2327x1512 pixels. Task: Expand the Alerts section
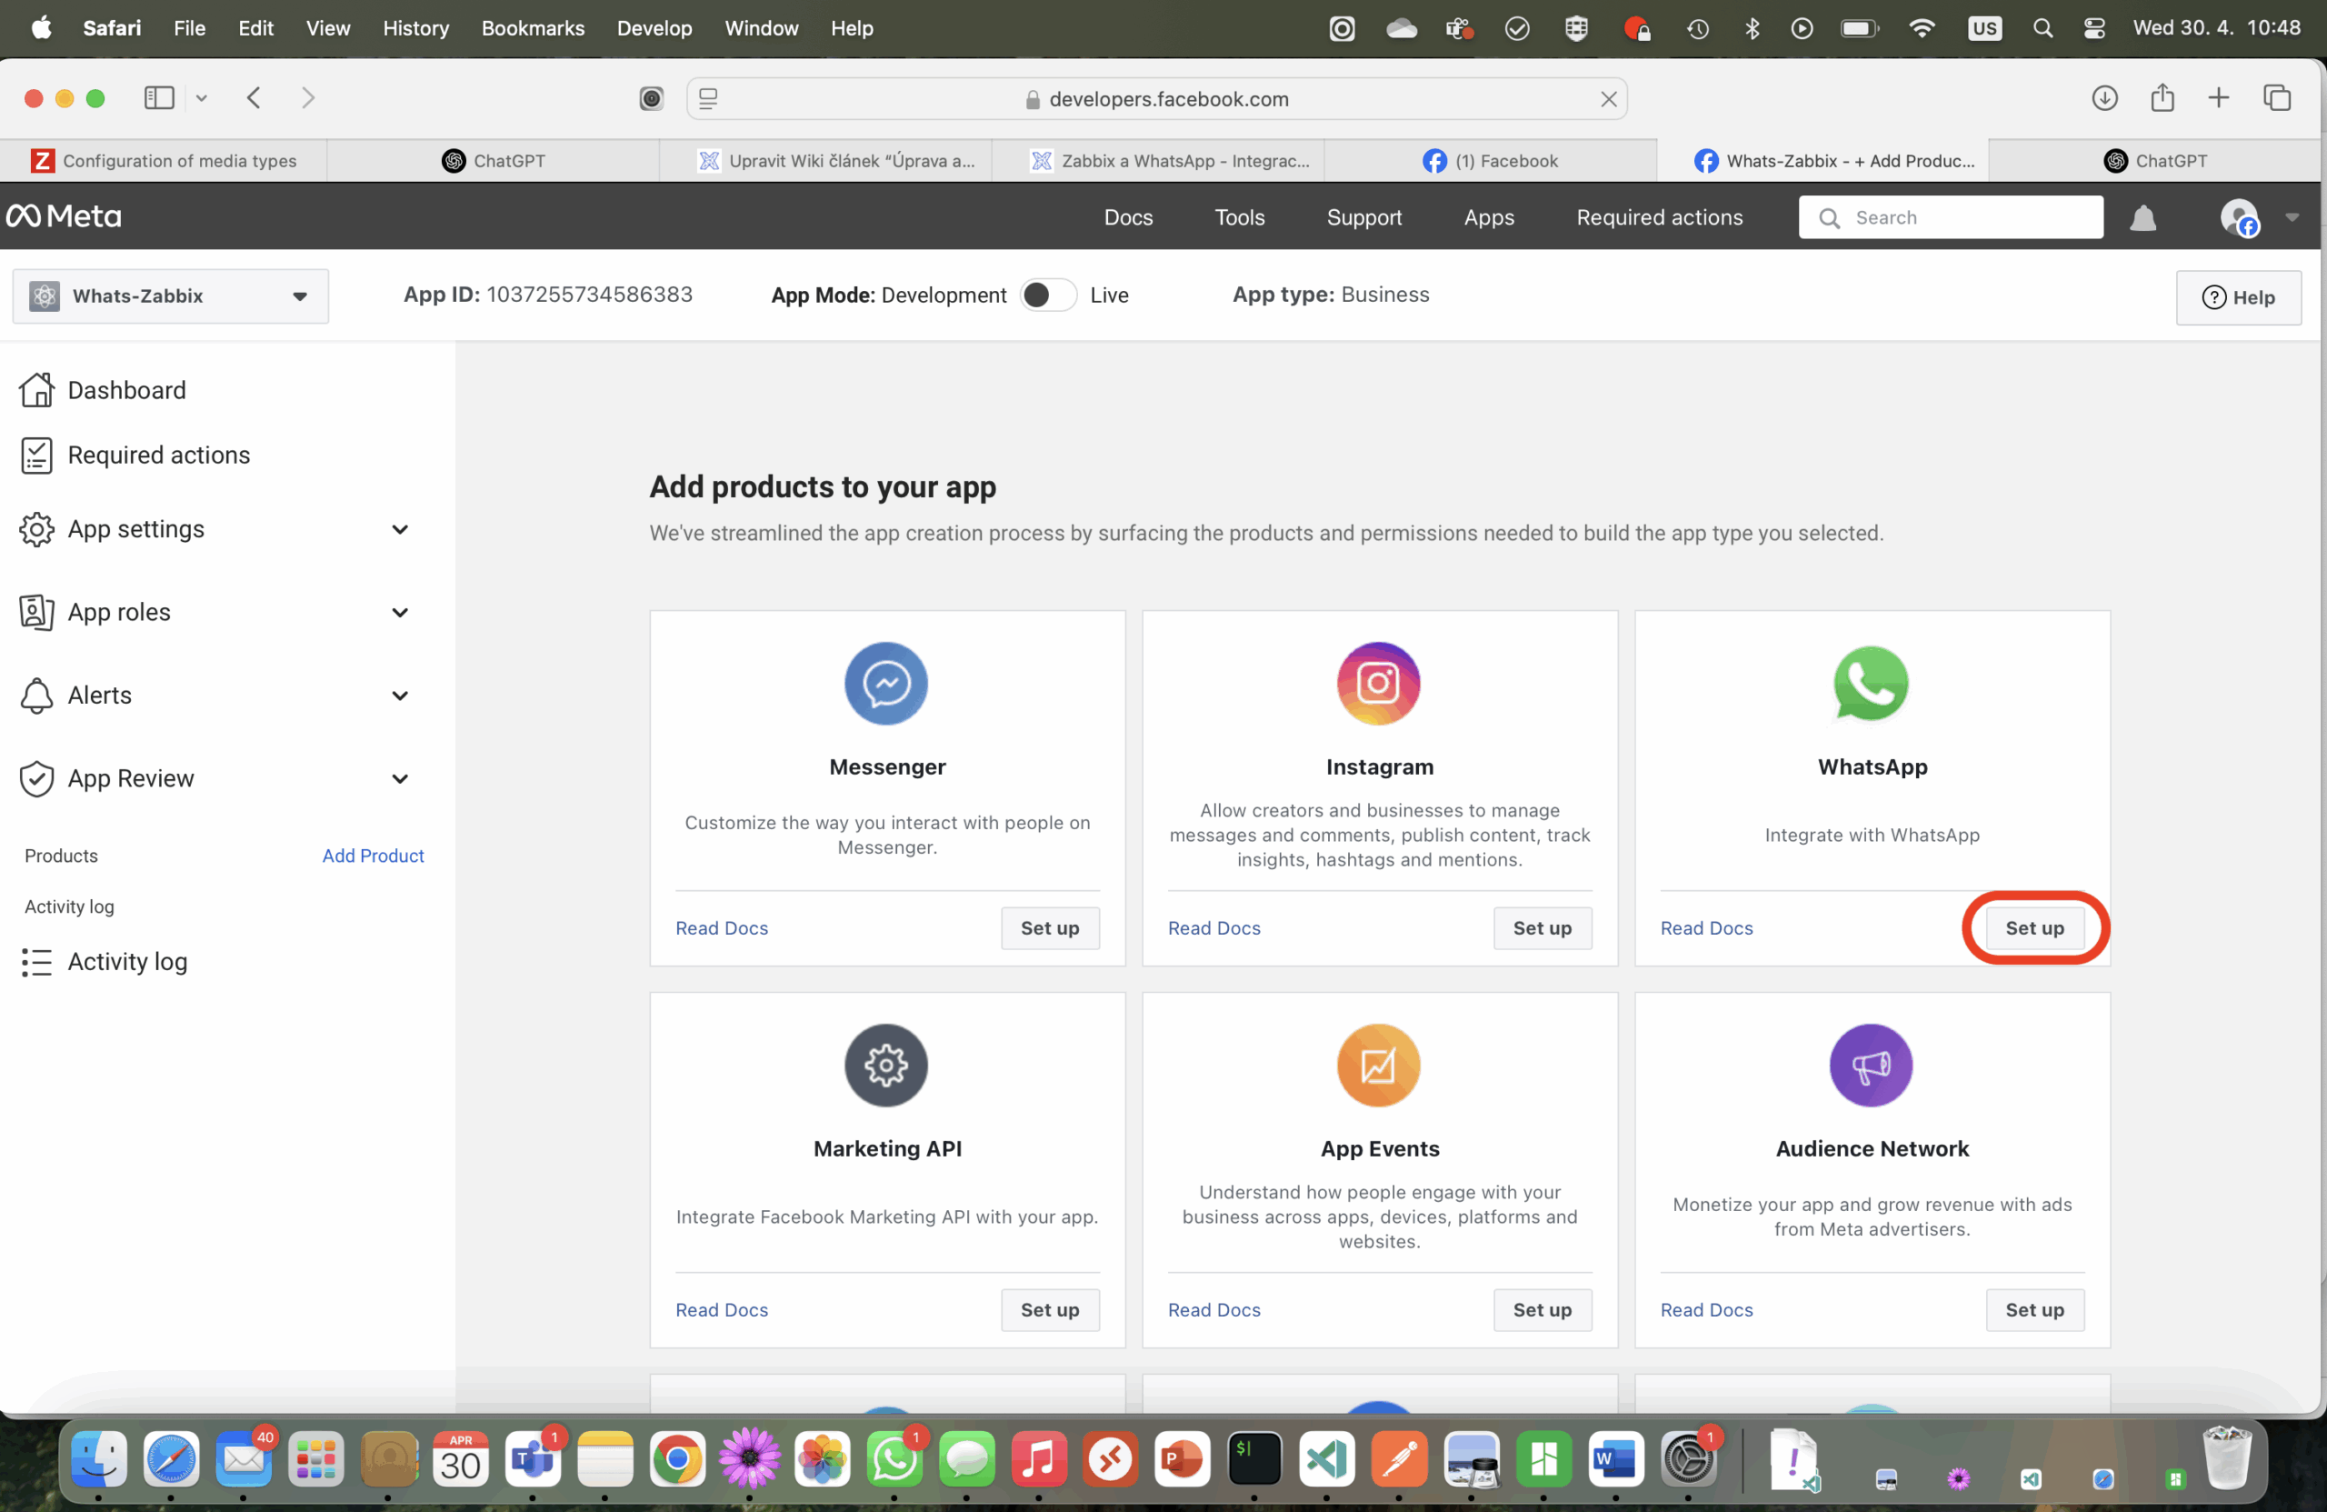[399, 696]
